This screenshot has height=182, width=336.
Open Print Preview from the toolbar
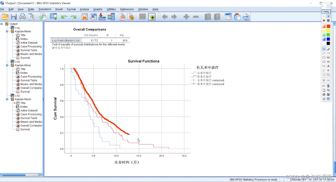32,17
